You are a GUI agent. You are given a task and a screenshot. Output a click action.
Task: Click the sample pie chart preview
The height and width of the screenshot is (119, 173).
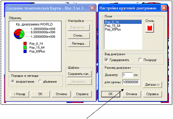19,34
